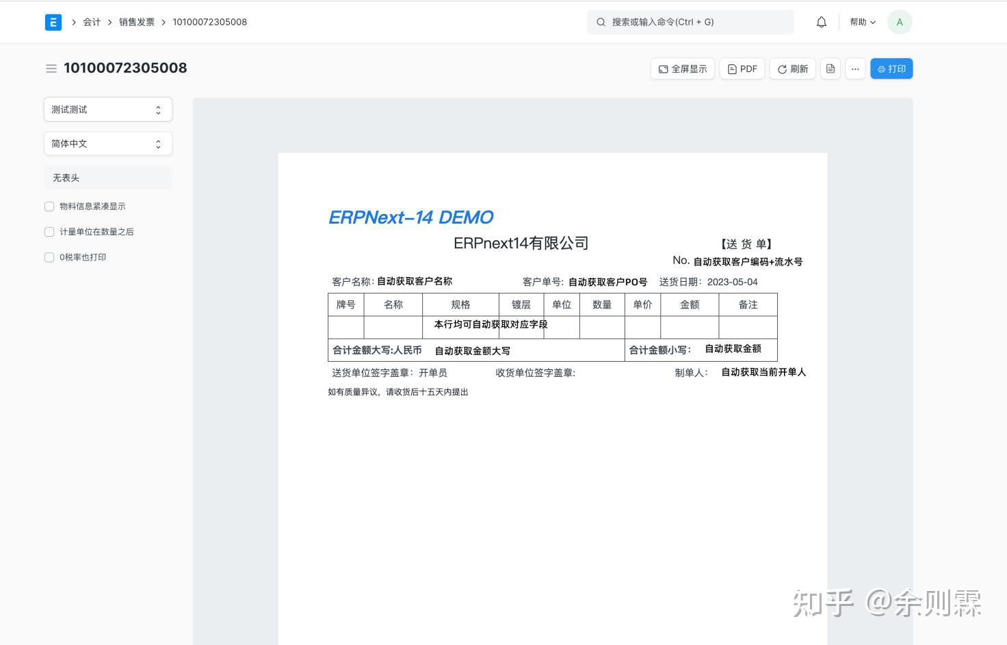Open 销售发票 from the breadcrumb

click(x=135, y=22)
